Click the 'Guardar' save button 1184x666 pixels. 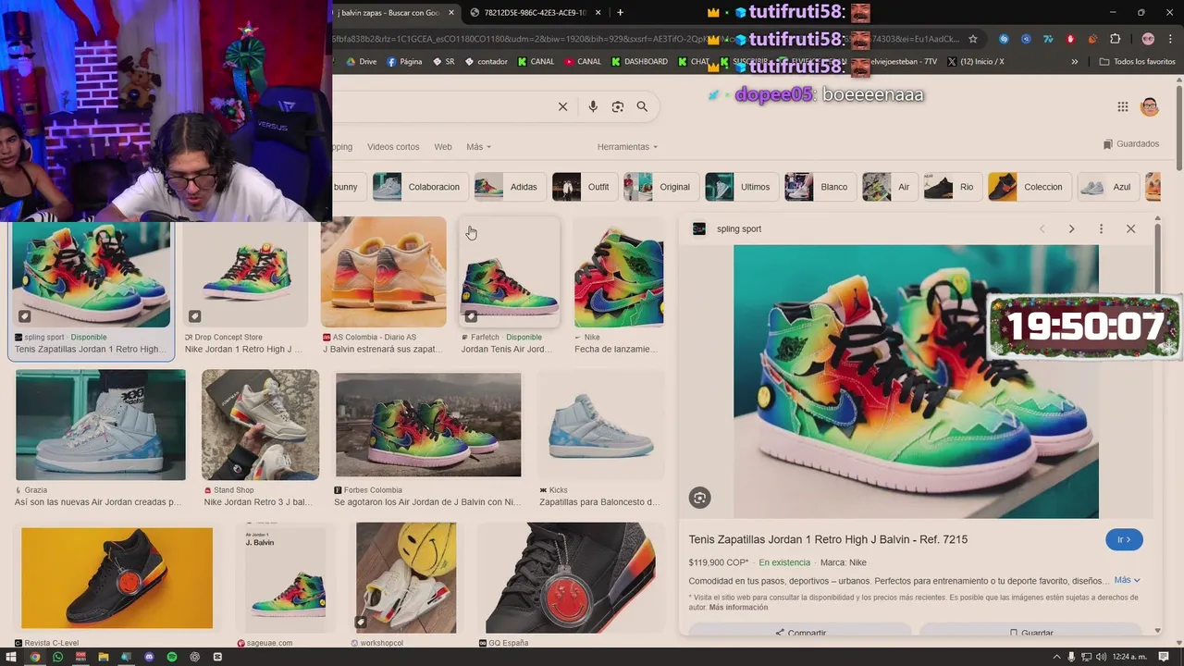point(1031,633)
